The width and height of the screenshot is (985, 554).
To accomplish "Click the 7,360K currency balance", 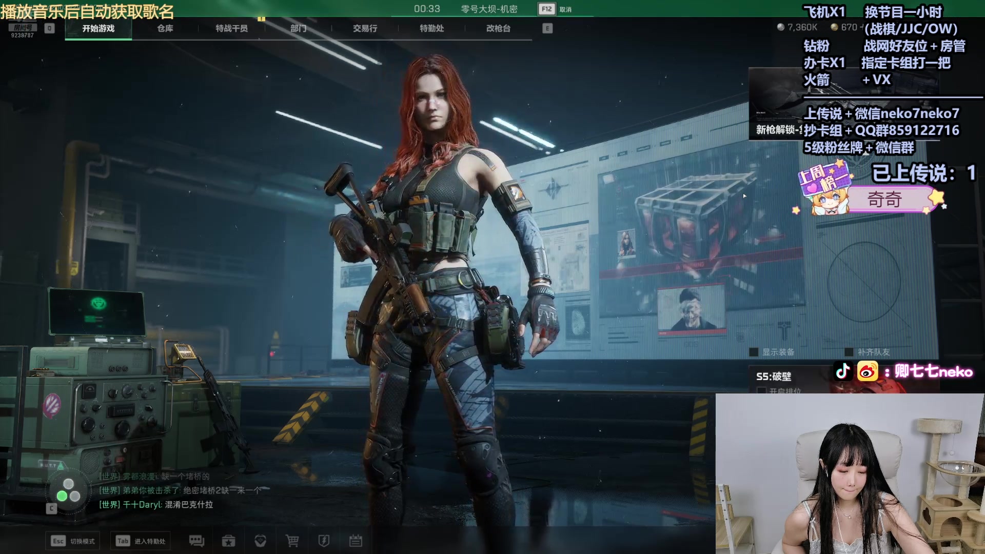I will click(x=802, y=27).
